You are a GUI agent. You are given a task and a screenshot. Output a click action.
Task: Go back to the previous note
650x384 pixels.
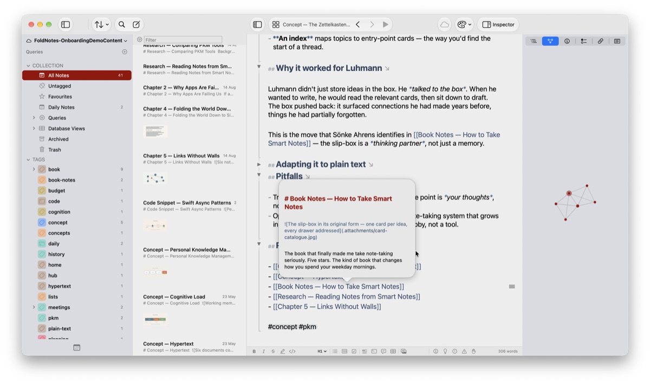[x=358, y=24]
